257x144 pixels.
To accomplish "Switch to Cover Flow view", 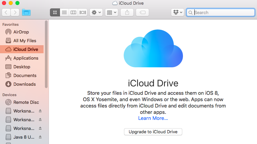I will (x=83, y=12).
